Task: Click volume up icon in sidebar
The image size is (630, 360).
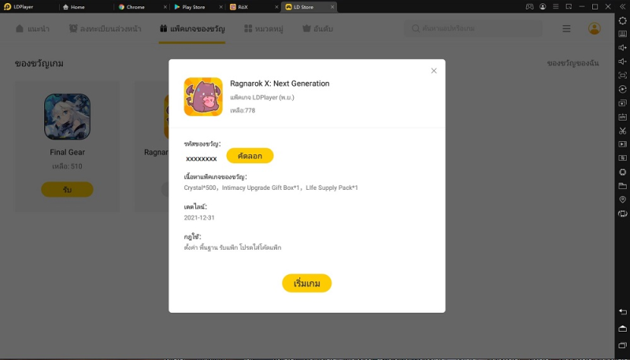Action: (x=622, y=48)
